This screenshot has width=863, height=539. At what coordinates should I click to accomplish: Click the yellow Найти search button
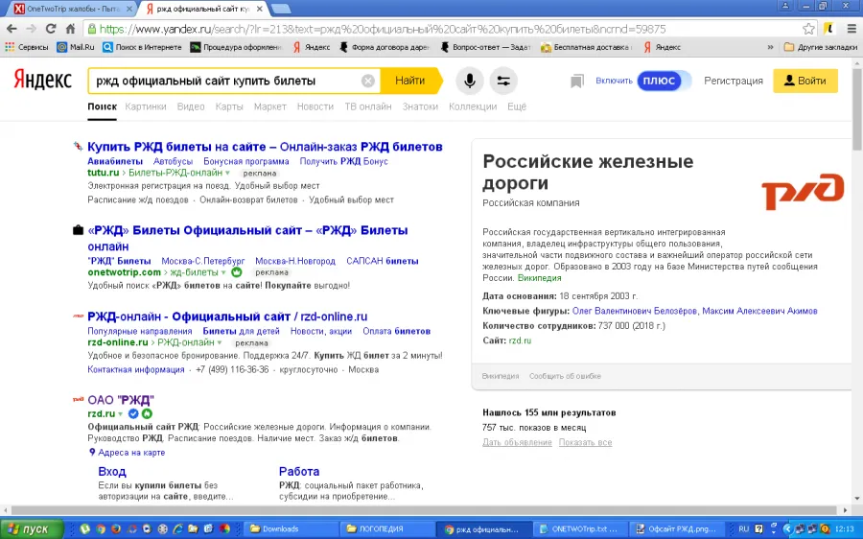point(410,81)
